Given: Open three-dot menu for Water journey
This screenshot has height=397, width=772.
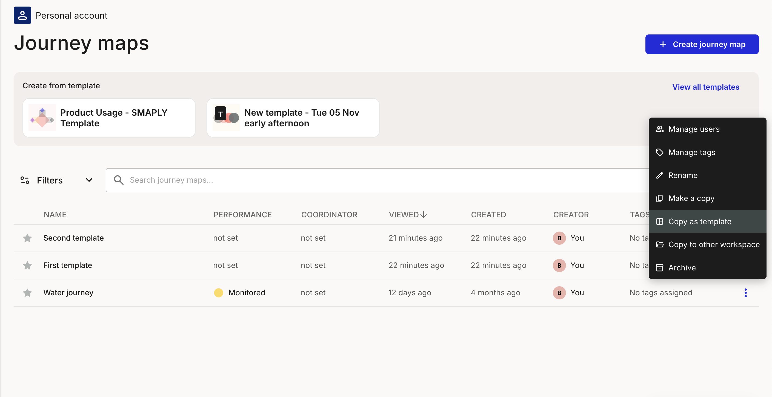Looking at the screenshot, I should 745,293.
